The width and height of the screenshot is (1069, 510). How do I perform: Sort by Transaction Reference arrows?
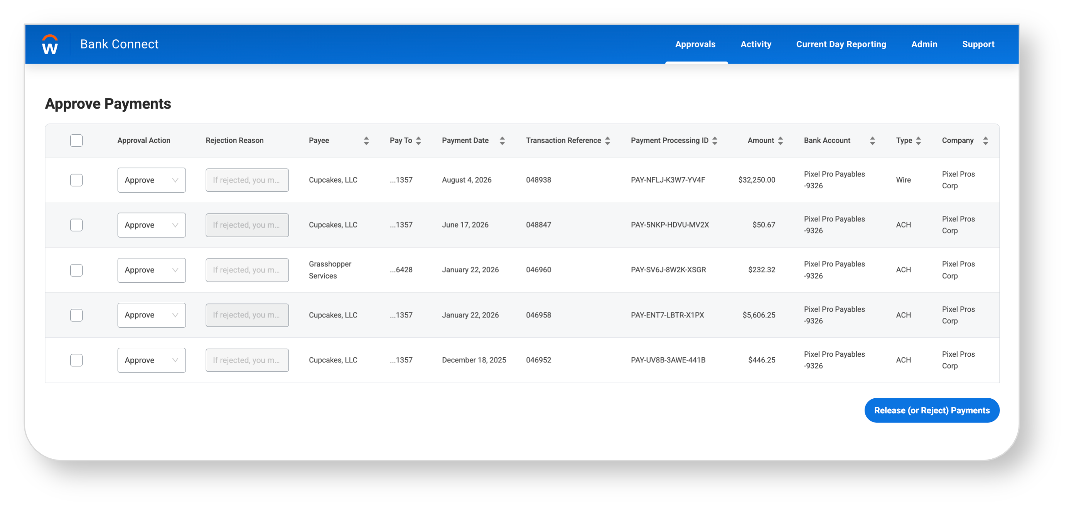click(x=607, y=141)
